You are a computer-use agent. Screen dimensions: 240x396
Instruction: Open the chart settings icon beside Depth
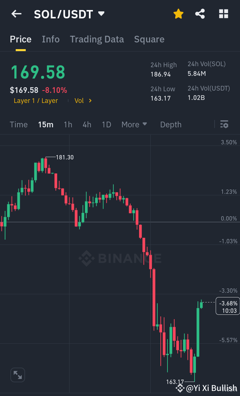pos(224,124)
